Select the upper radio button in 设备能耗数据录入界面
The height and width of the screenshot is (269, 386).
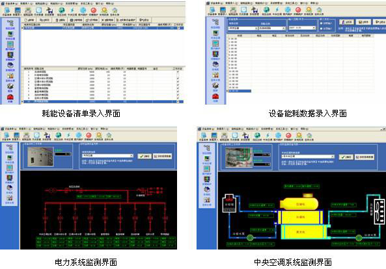tap(321, 23)
